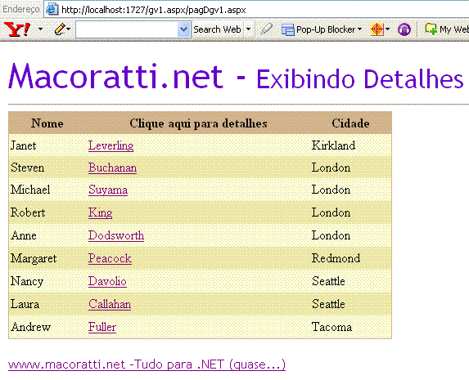Open Fuller employee details

pos(102,327)
